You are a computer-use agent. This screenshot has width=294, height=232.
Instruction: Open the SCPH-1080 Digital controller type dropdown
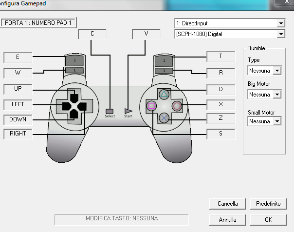point(230,34)
